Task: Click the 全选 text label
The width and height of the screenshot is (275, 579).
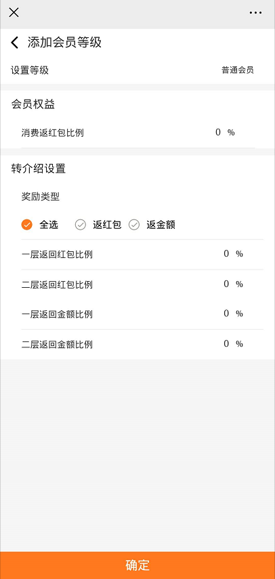Action: tap(49, 225)
